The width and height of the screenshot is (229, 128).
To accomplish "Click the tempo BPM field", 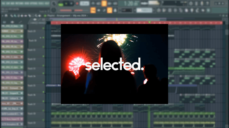I will [85, 3].
